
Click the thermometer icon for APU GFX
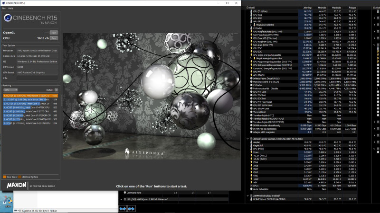point(251,21)
